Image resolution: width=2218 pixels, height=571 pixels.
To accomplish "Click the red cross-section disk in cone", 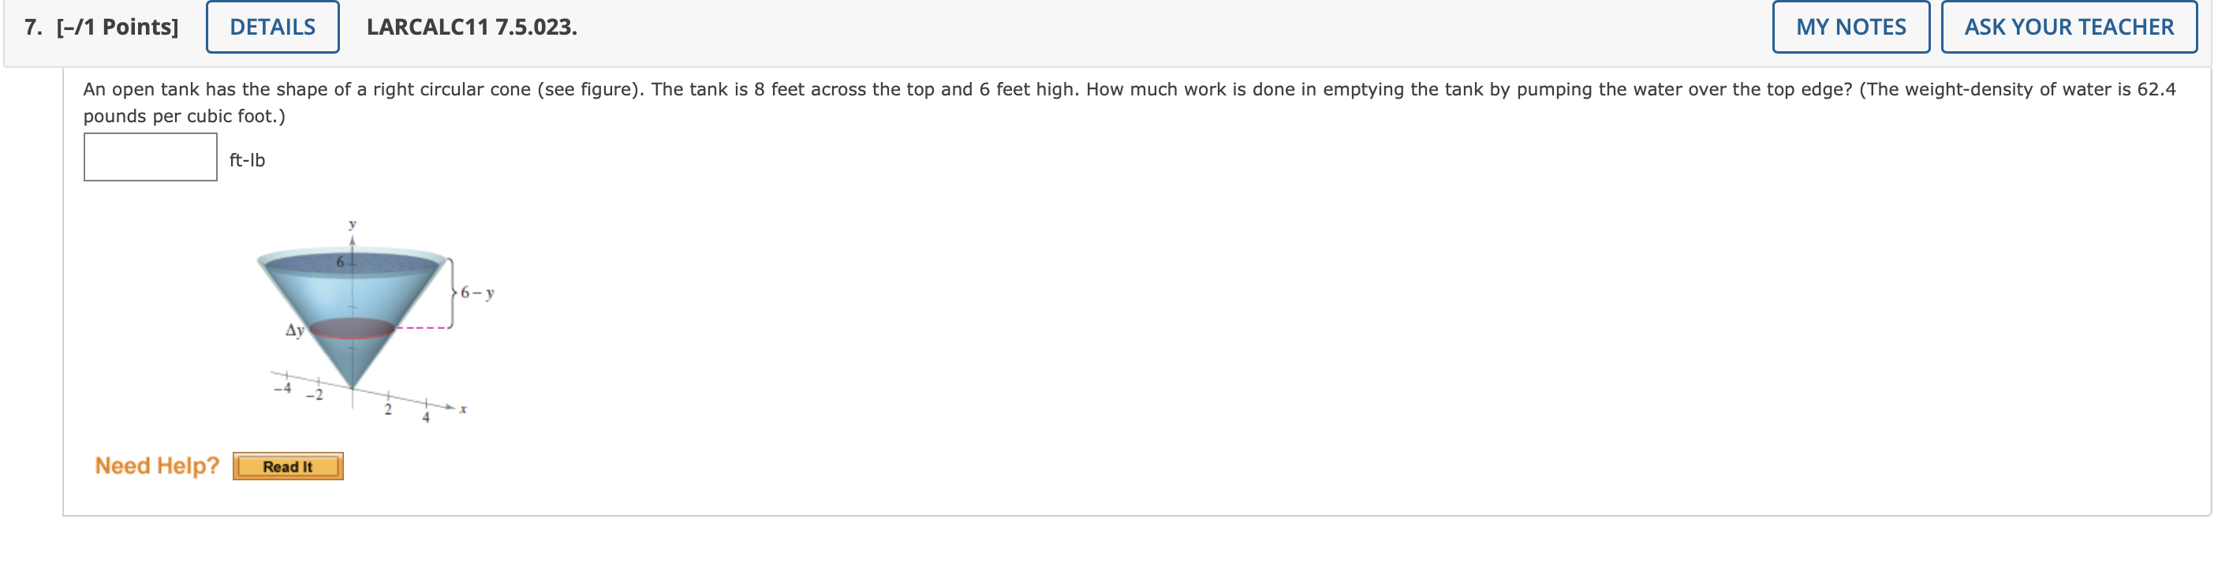I will pyautogui.click(x=351, y=328).
